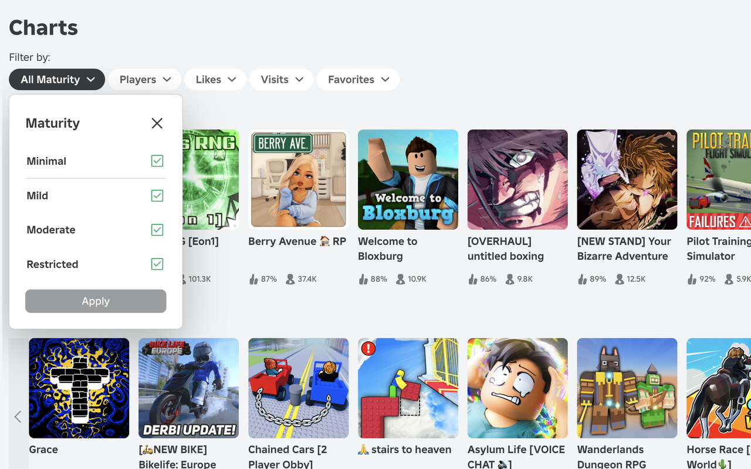Click the 37.4K player count text
The image size is (751, 469).
coord(307,279)
